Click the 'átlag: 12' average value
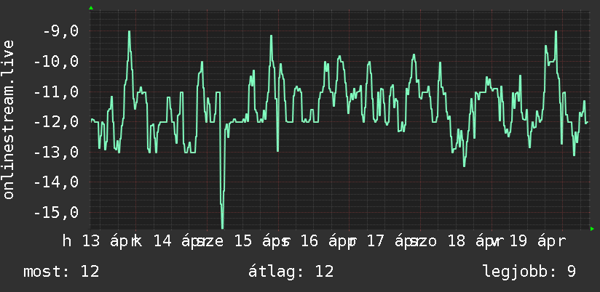This screenshot has width=600, height=292. (x=291, y=272)
